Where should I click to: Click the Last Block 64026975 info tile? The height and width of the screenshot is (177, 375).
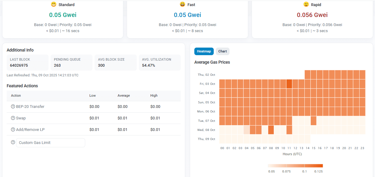click(x=27, y=62)
